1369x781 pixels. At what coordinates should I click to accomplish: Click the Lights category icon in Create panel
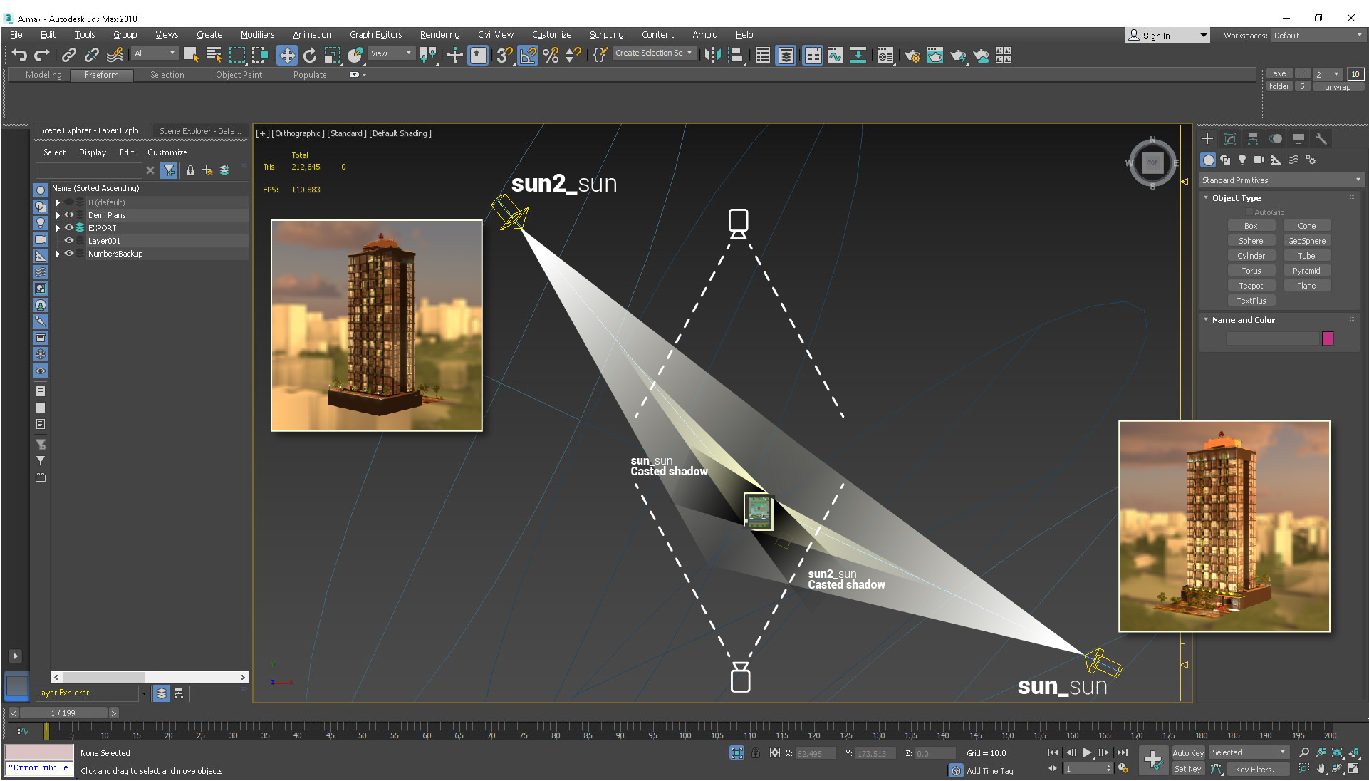[1242, 160]
